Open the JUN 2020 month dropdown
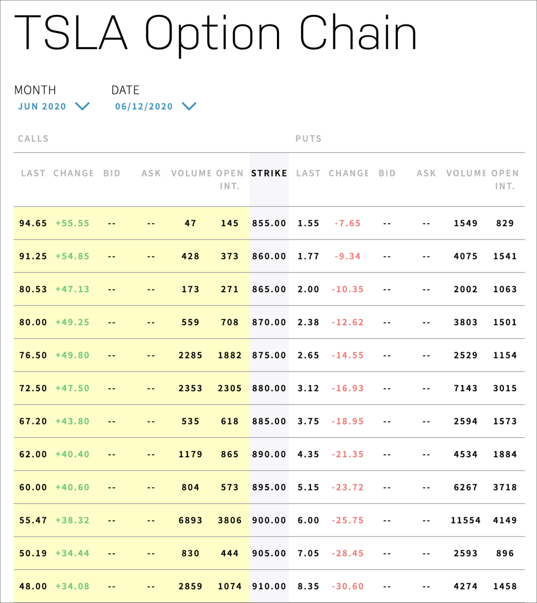537x603 pixels. pyautogui.click(x=42, y=106)
